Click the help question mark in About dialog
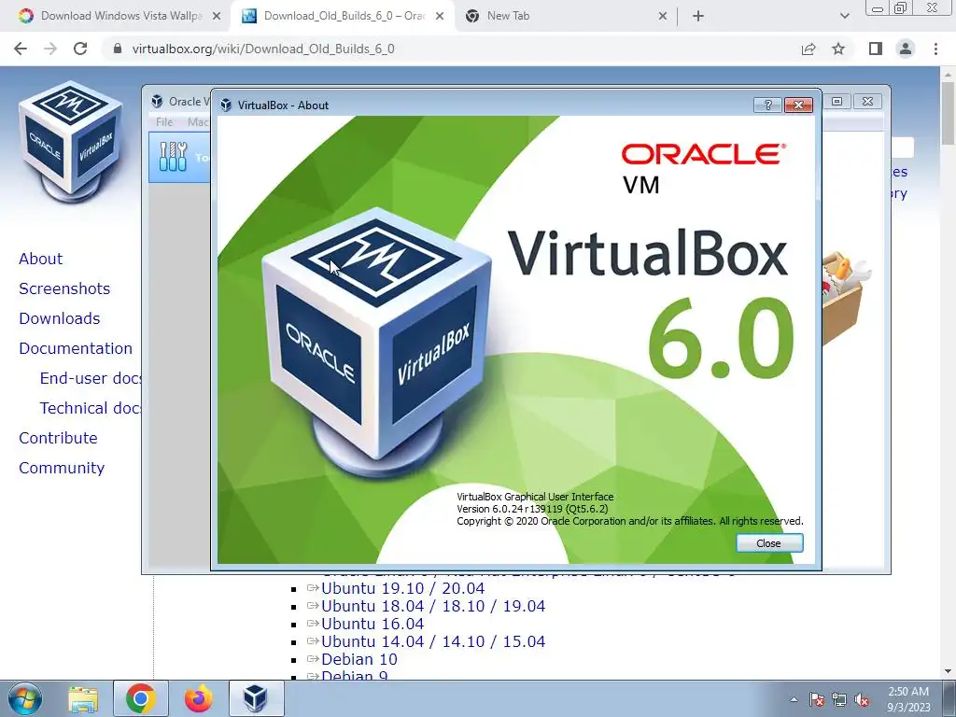Screen dimensions: 956x717 coord(767,105)
